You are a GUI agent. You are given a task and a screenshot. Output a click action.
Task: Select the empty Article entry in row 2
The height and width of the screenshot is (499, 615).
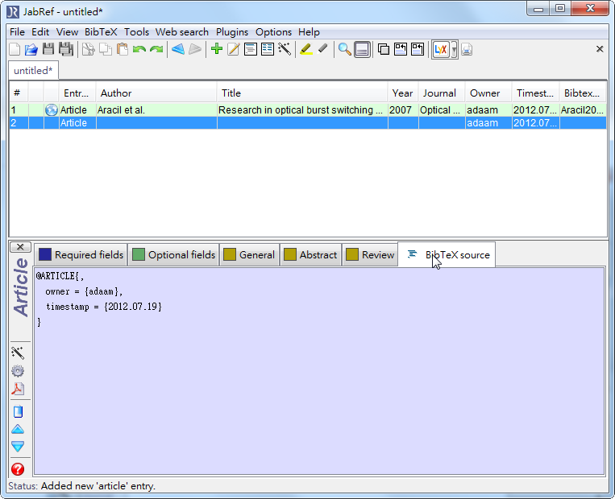click(x=308, y=123)
